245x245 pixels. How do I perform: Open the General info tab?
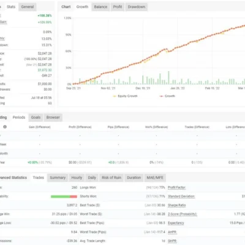point(28,7)
